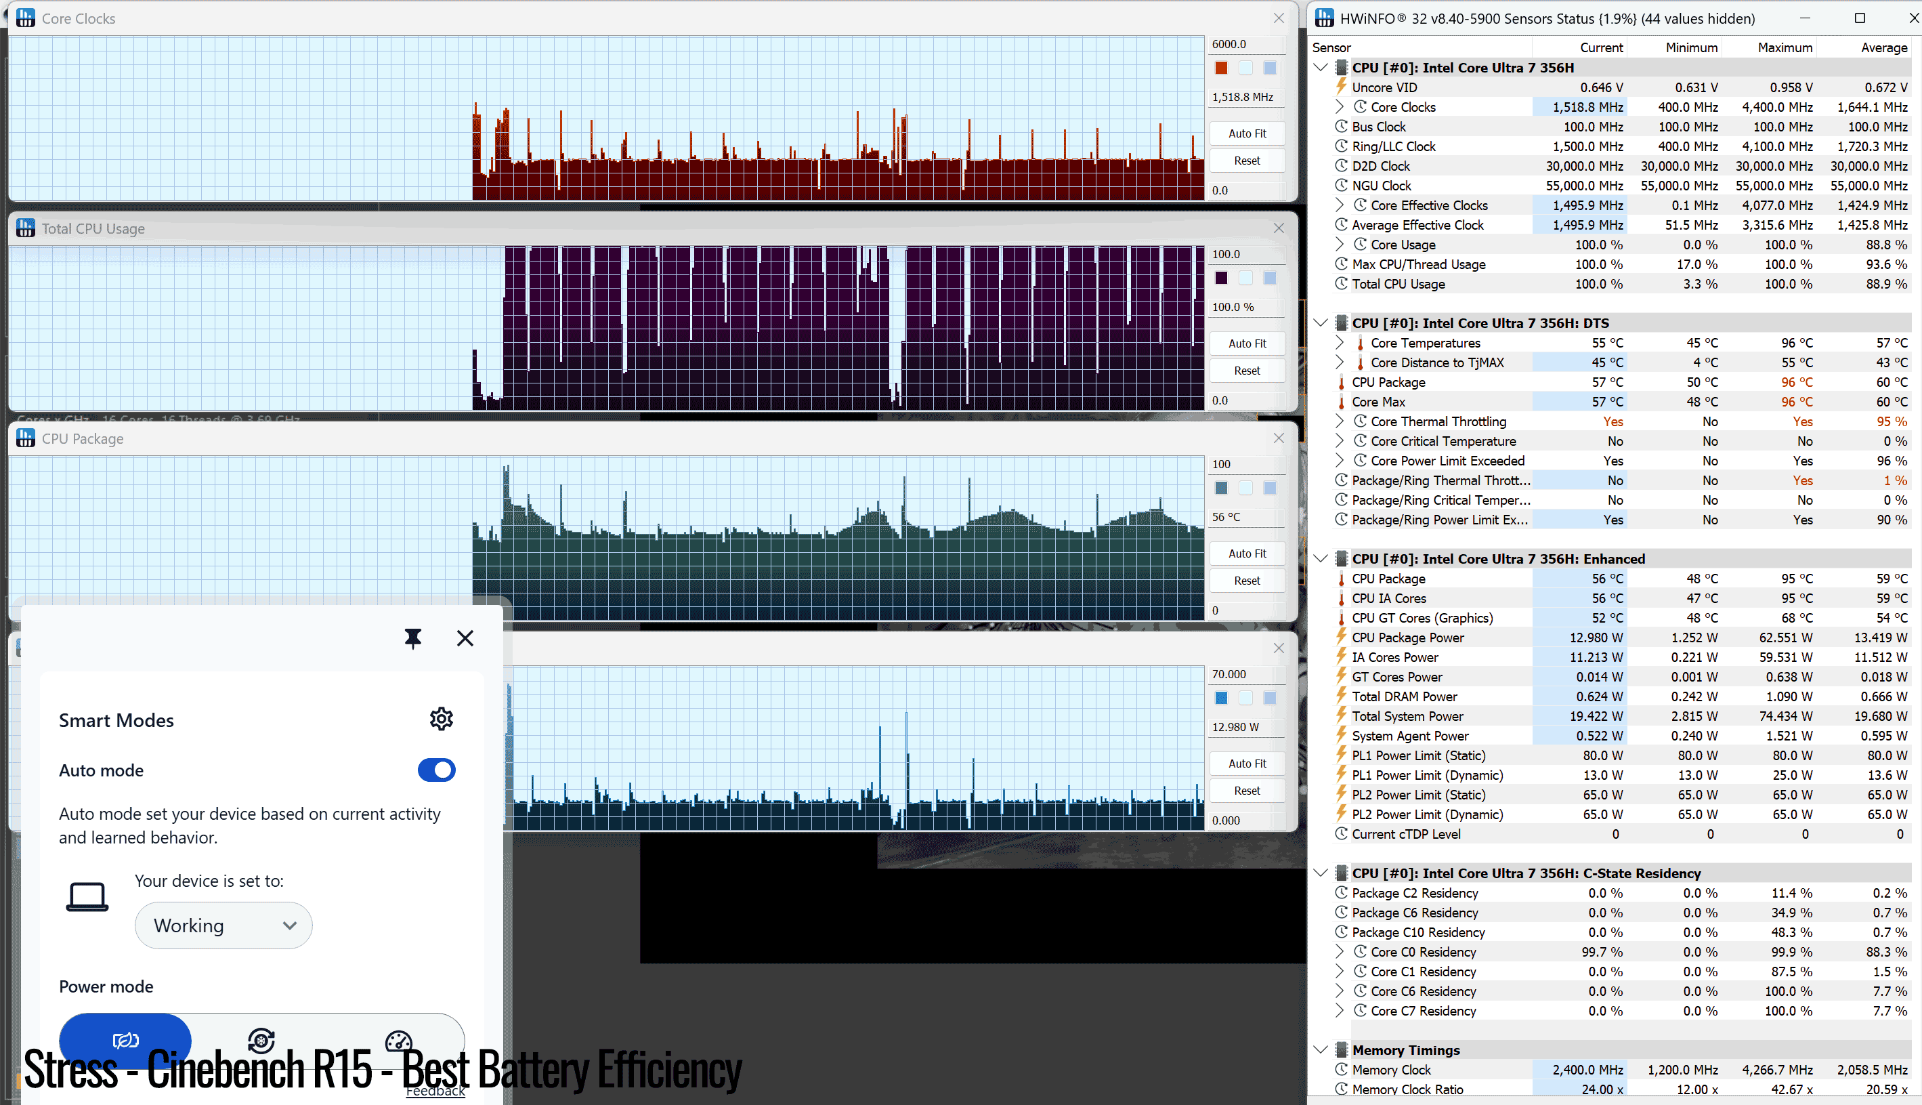Click Auto Fit in the Core Clocks graph

click(x=1247, y=133)
